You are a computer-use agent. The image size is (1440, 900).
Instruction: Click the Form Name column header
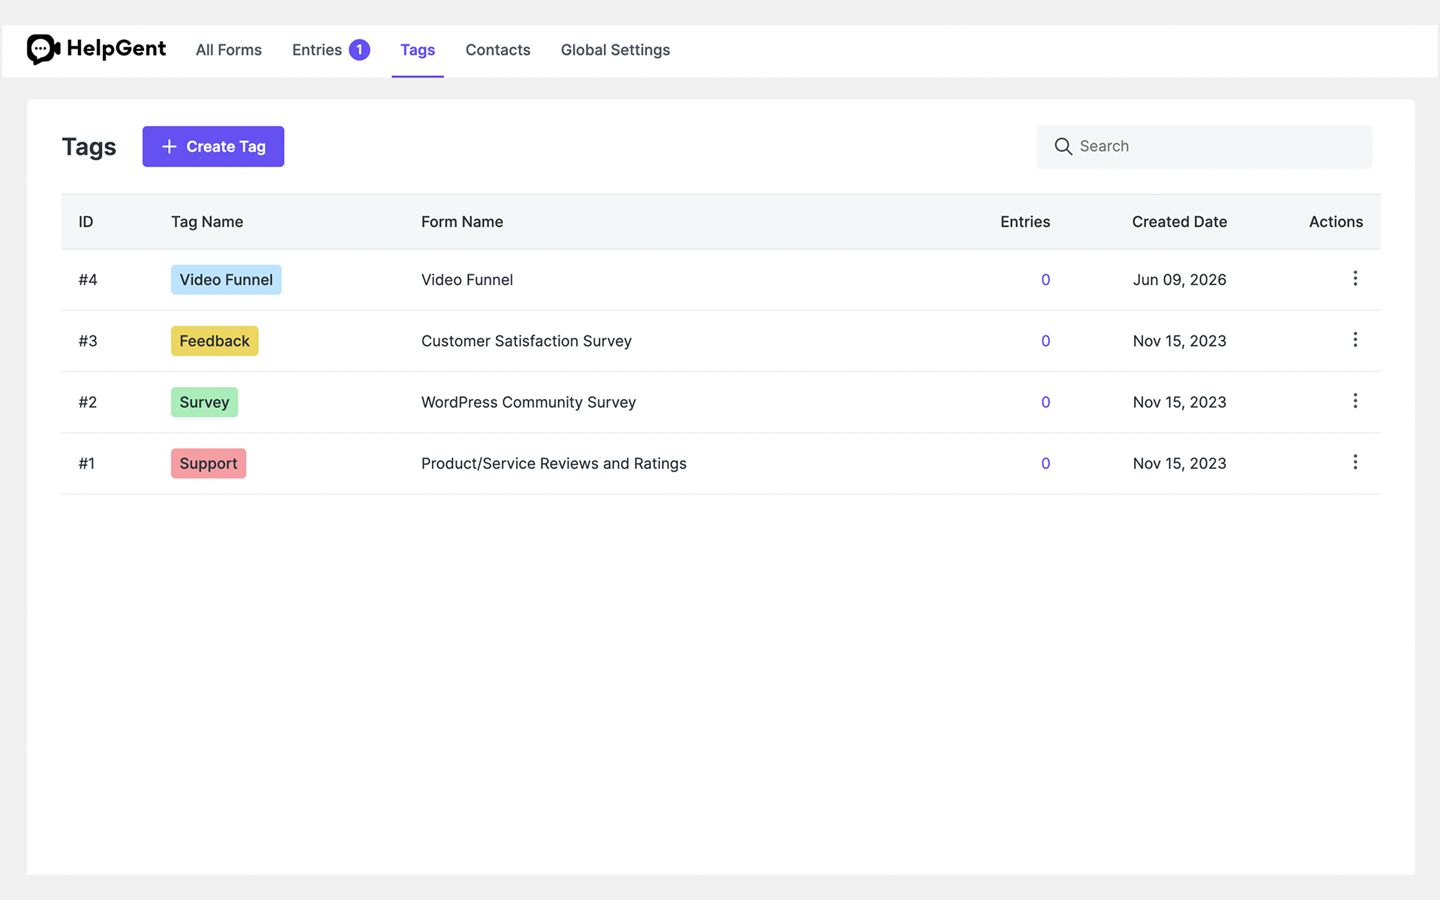point(462,222)
